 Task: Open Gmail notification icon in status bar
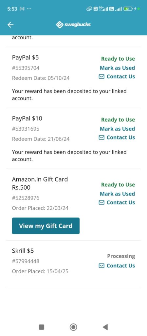click(22, 9)
